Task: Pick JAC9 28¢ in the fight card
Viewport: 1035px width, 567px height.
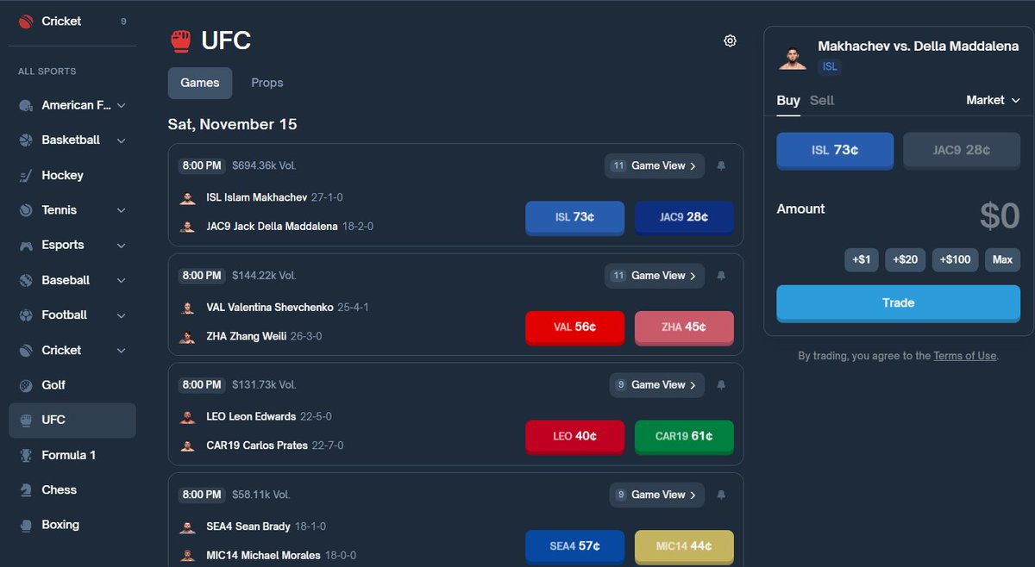Action: [684, 218]
